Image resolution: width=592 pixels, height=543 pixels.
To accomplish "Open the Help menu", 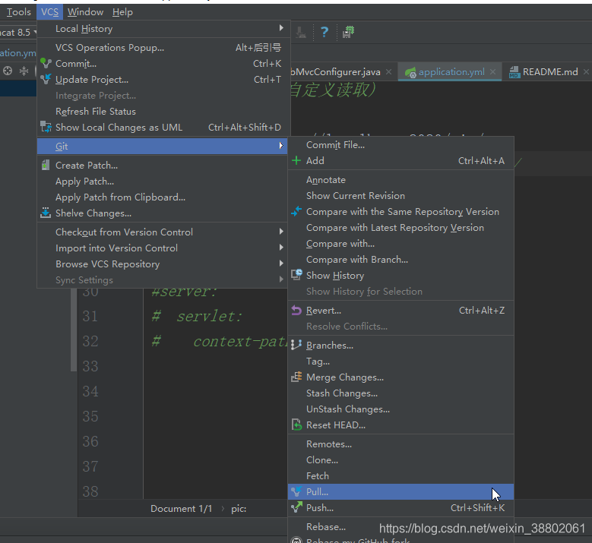I will click(122, 12).
